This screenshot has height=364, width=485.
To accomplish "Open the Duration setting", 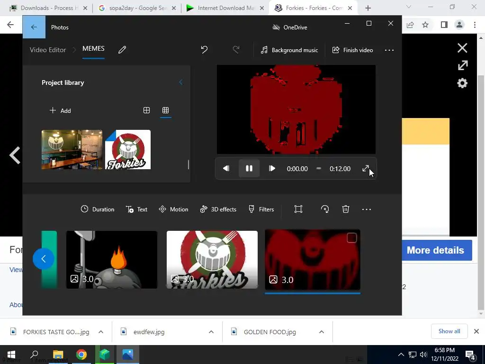I will point(98,209).
